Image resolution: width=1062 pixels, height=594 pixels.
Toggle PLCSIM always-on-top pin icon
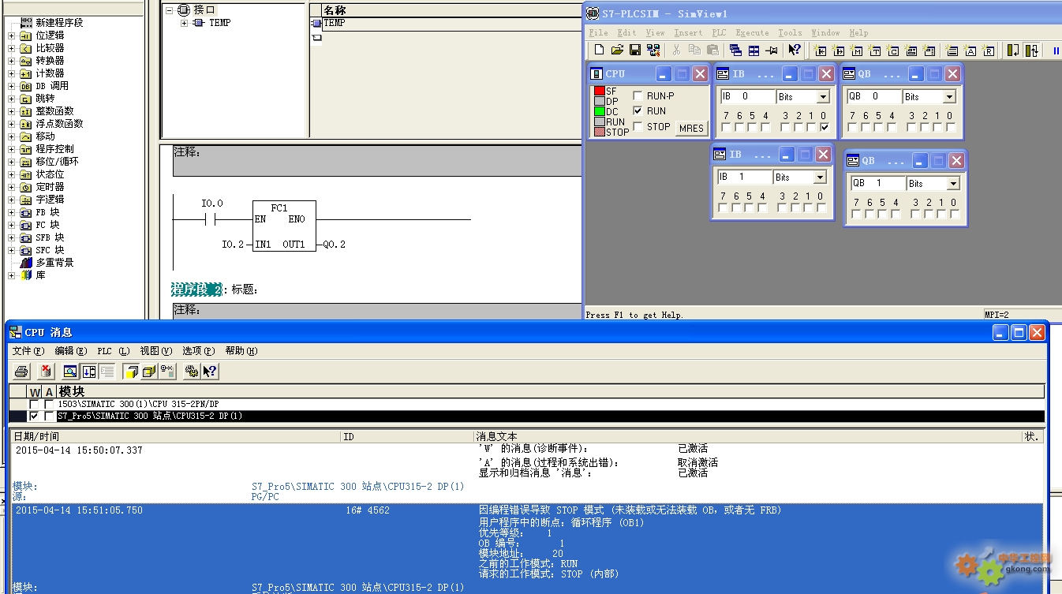click(x=772, y=50)
